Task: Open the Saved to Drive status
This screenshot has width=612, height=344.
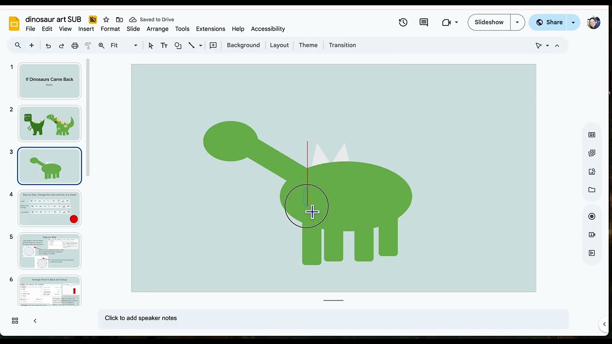Action: (x=152, y=20)
